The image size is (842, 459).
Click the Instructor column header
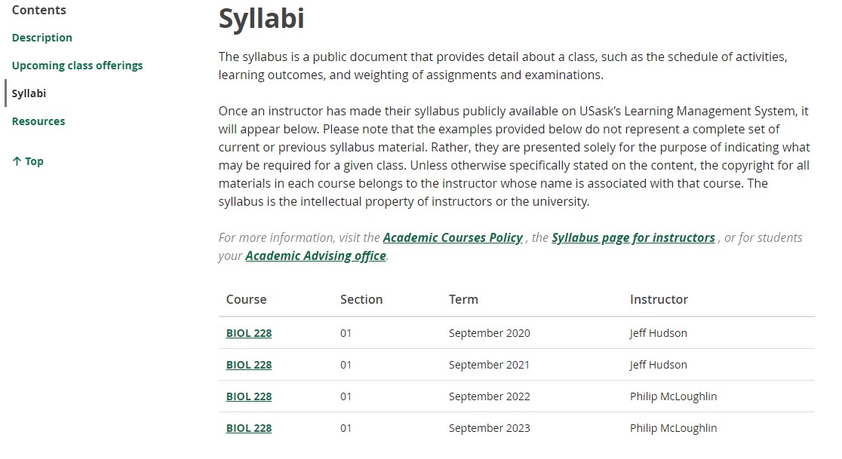click(x=659, y=299)
